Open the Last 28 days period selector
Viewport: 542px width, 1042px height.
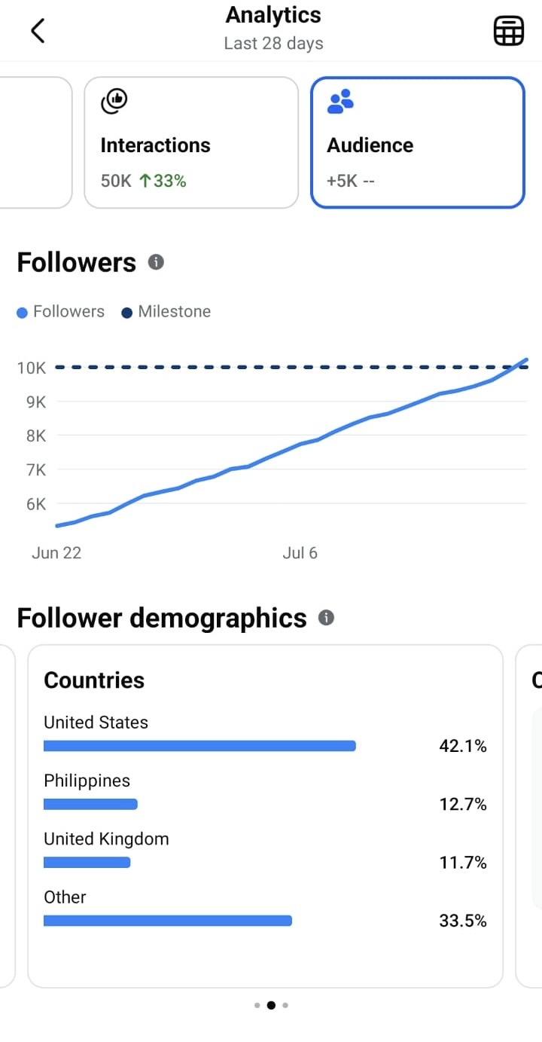pos(273,43)
